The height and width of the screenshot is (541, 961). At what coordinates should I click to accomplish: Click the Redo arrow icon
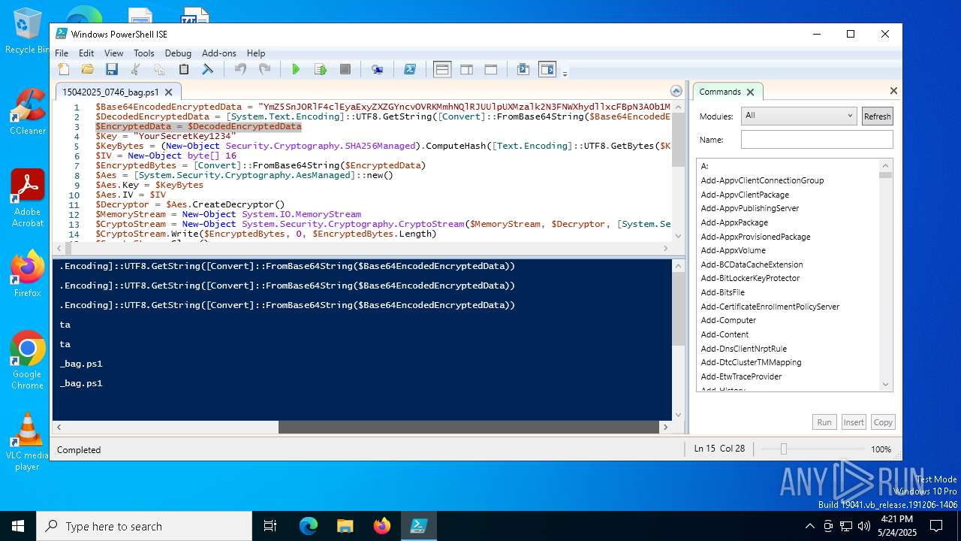point(264,70)
